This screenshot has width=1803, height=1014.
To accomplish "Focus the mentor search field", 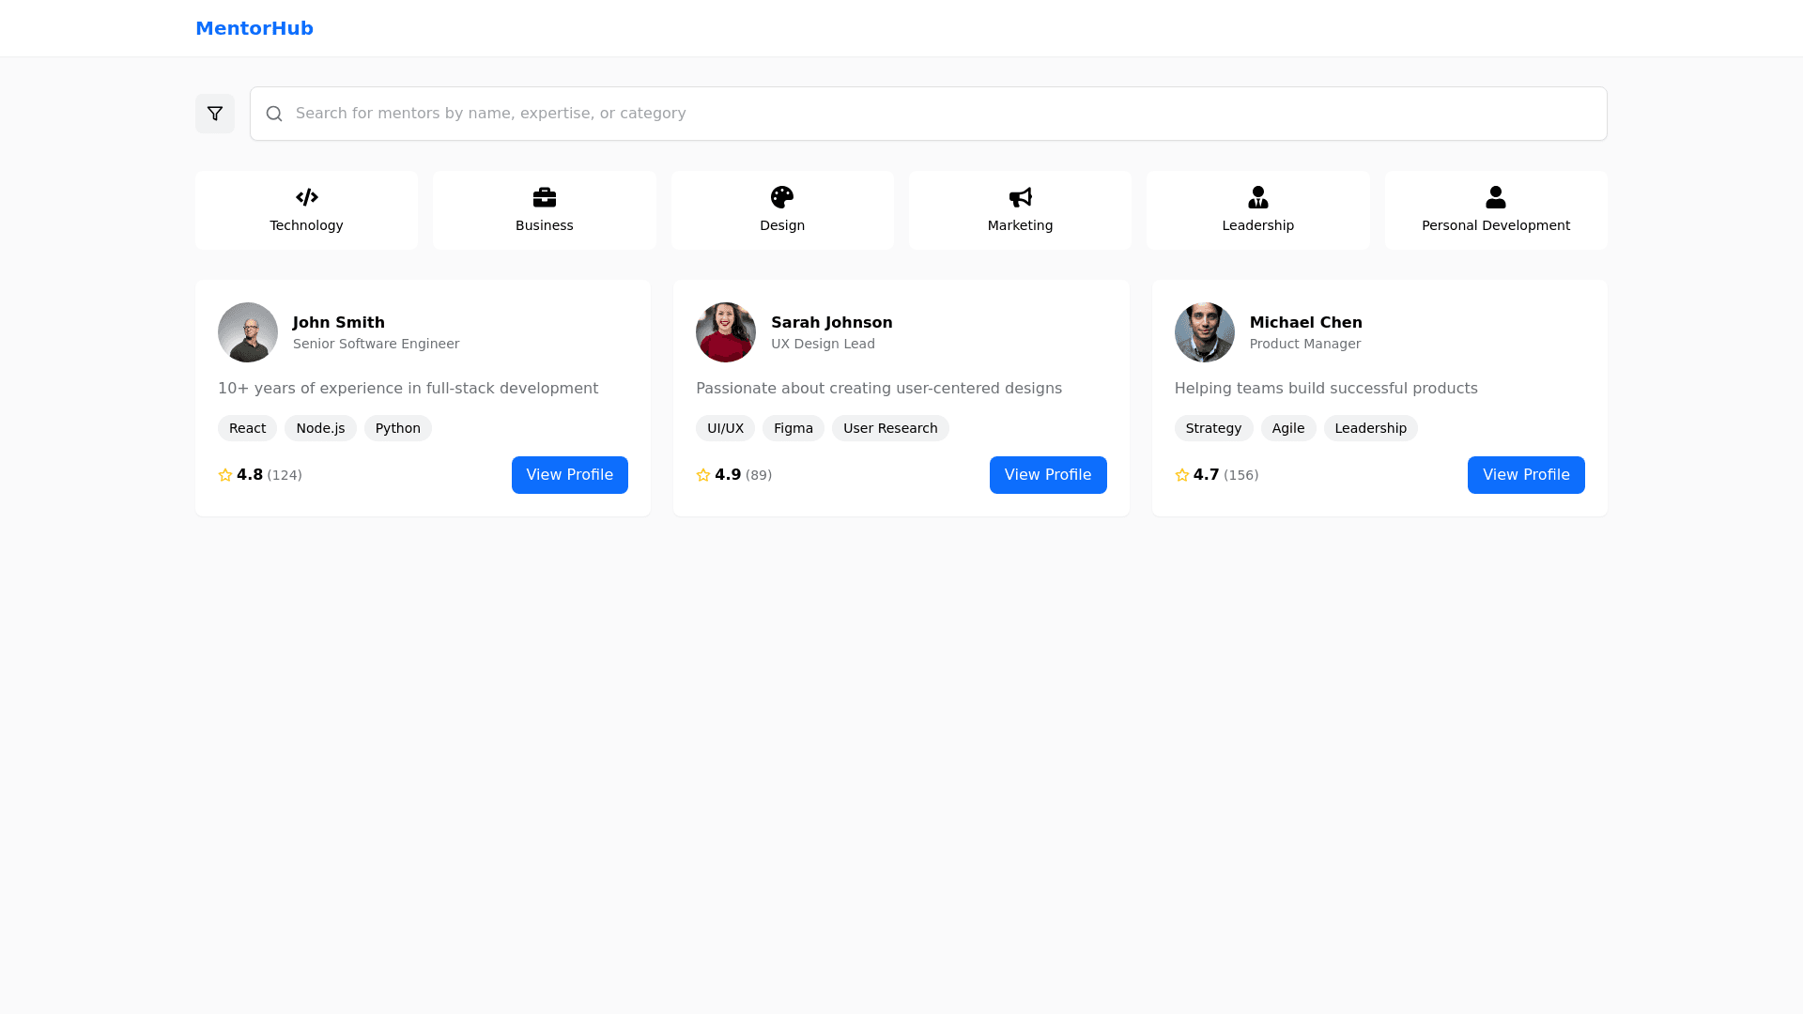I will tap(939, 114).
